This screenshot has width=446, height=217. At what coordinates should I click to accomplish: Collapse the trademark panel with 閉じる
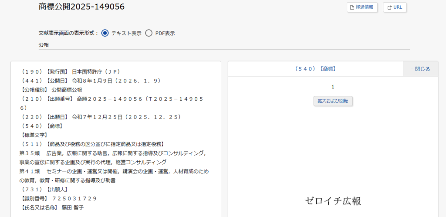click(420, 69)
